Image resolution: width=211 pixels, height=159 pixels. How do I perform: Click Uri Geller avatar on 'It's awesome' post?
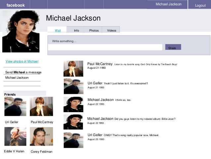click(x=74, y=86)
